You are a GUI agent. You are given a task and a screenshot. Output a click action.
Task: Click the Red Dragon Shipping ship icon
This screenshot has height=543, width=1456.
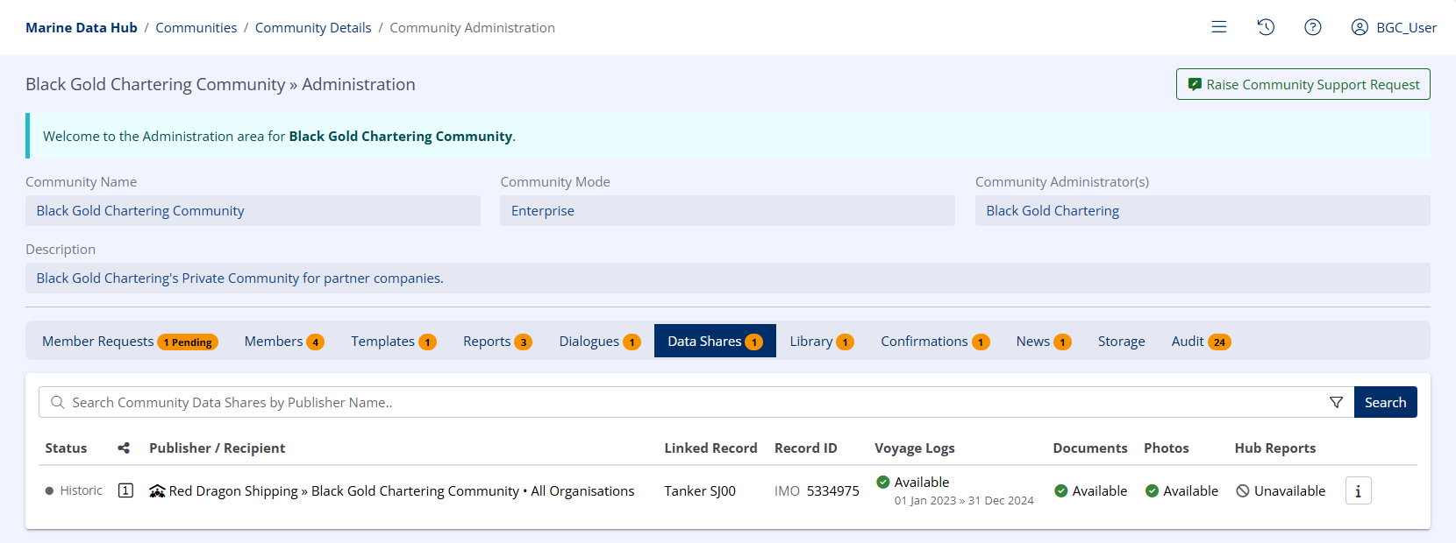pos(157,491)
